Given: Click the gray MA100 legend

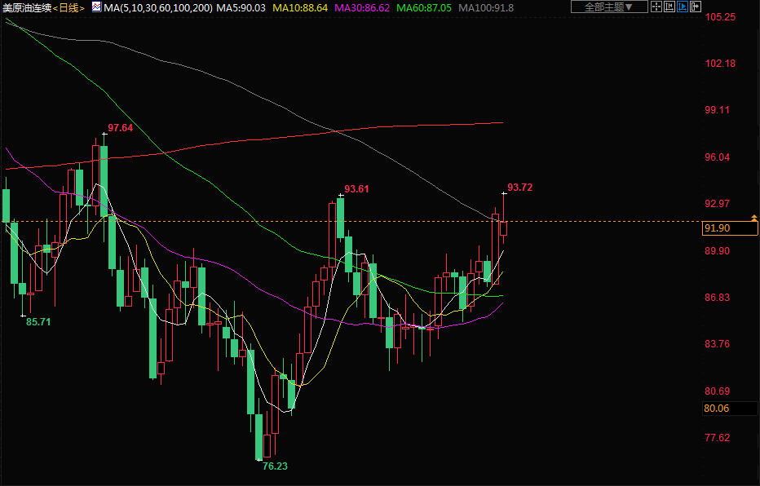Looking at the screenshot, I should click(x=486, y=7).
